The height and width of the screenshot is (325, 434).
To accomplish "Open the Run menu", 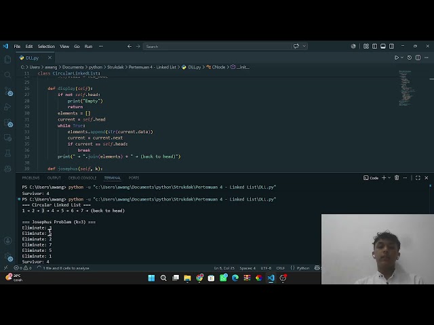I will (88, 47).
